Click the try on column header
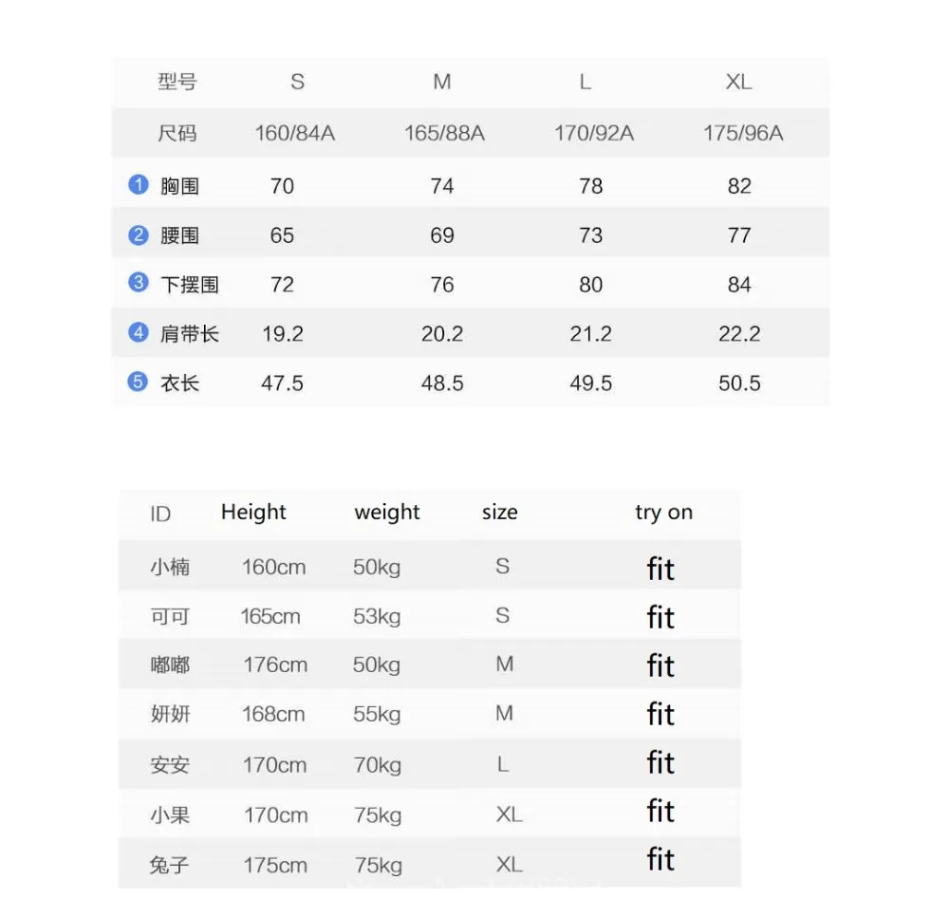Image resolution: width=949 pixels, height=917 pixels. pos(664,512)
